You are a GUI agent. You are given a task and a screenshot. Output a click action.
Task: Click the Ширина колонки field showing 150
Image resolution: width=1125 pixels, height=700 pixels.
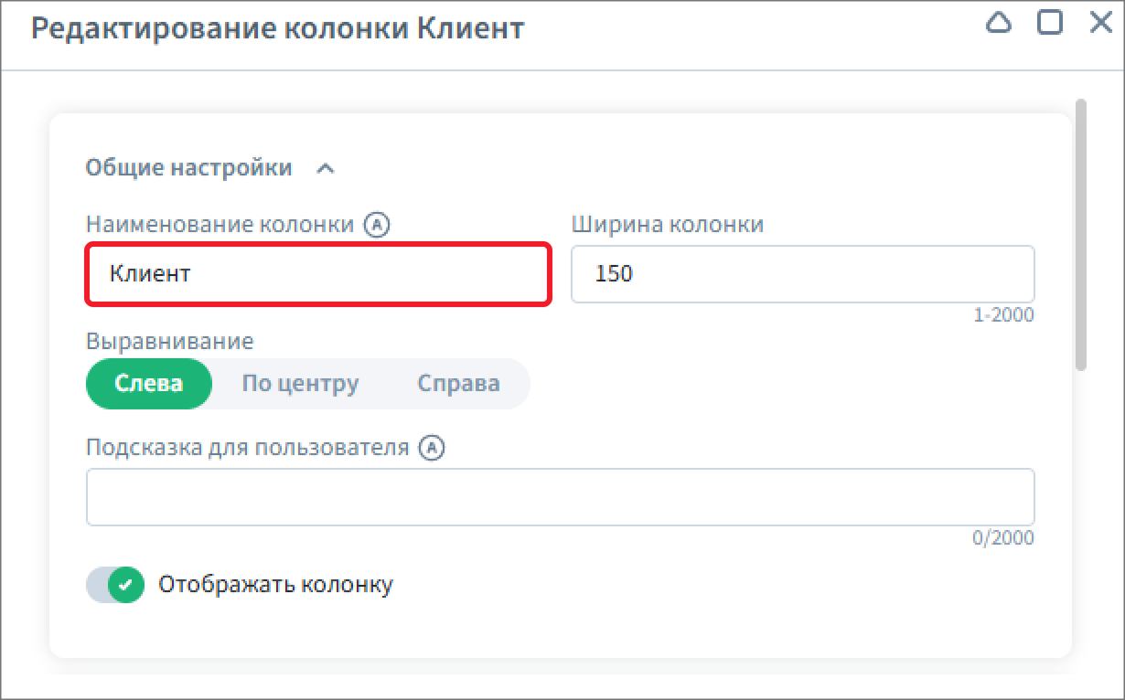802,273
